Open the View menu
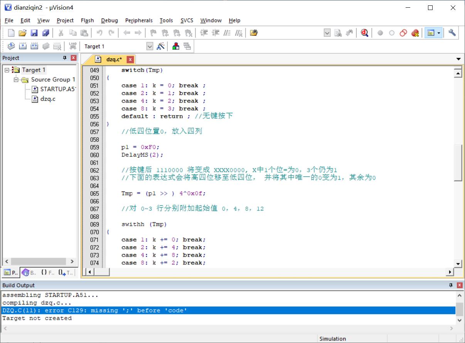This screenshot has height=343, width=465. tap(44, 20)
